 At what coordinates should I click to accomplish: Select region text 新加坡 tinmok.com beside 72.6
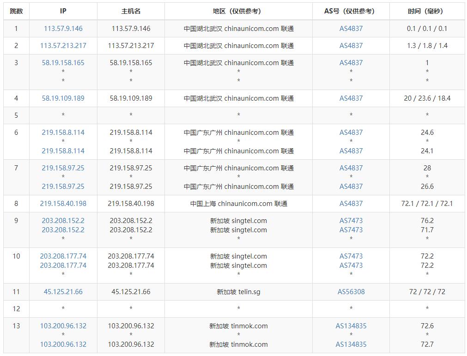(238, 326)
